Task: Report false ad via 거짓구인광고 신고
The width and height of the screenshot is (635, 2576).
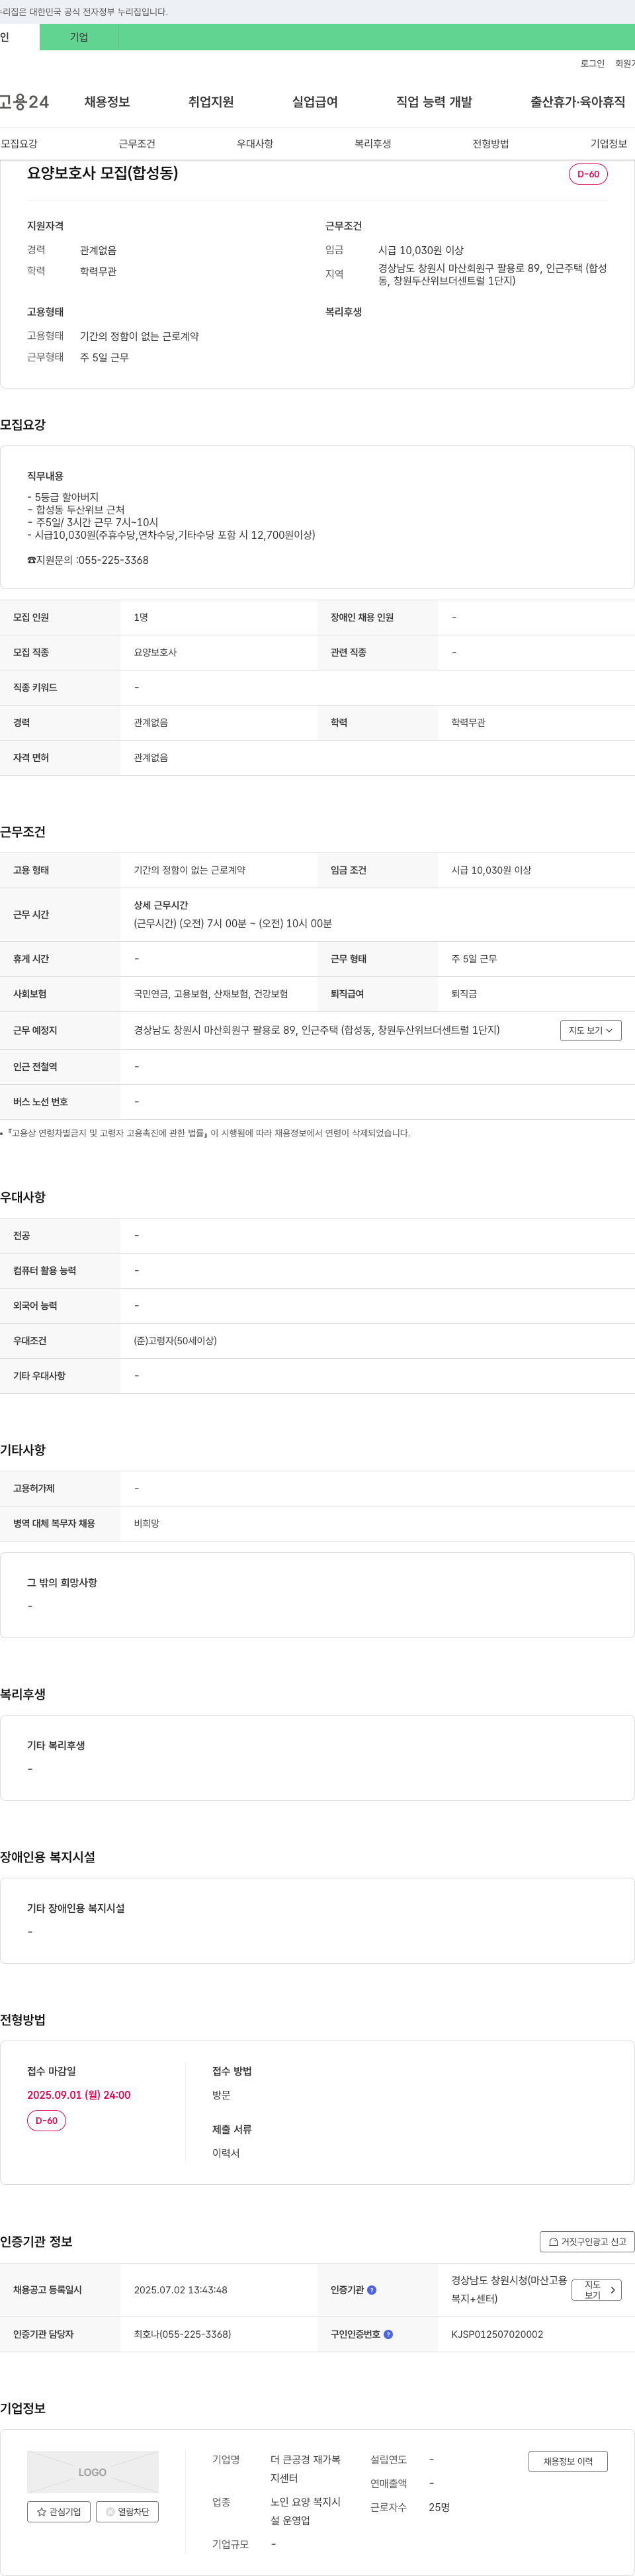Action: pos(587,2241)
